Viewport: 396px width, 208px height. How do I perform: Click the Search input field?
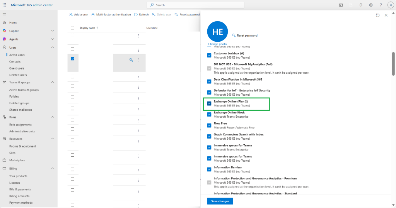tap(195, 5)
